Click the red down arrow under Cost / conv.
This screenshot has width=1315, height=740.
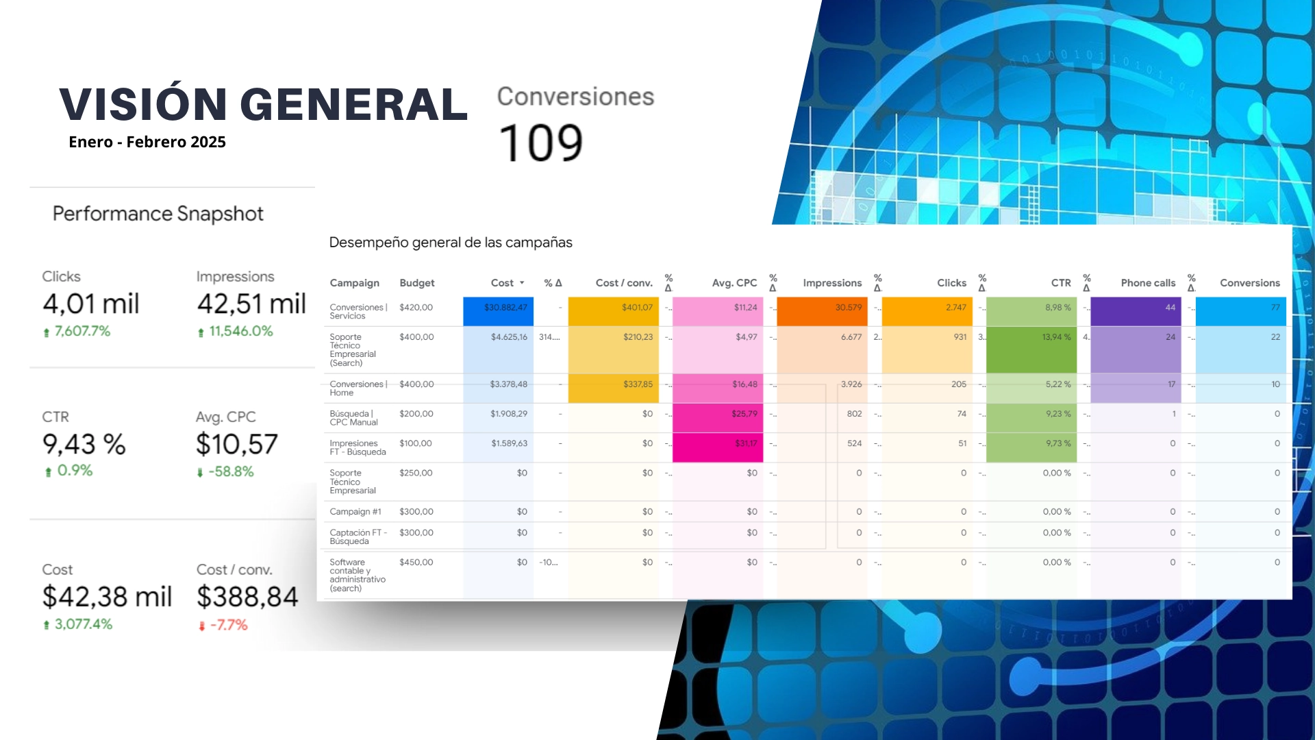(201, 626)
